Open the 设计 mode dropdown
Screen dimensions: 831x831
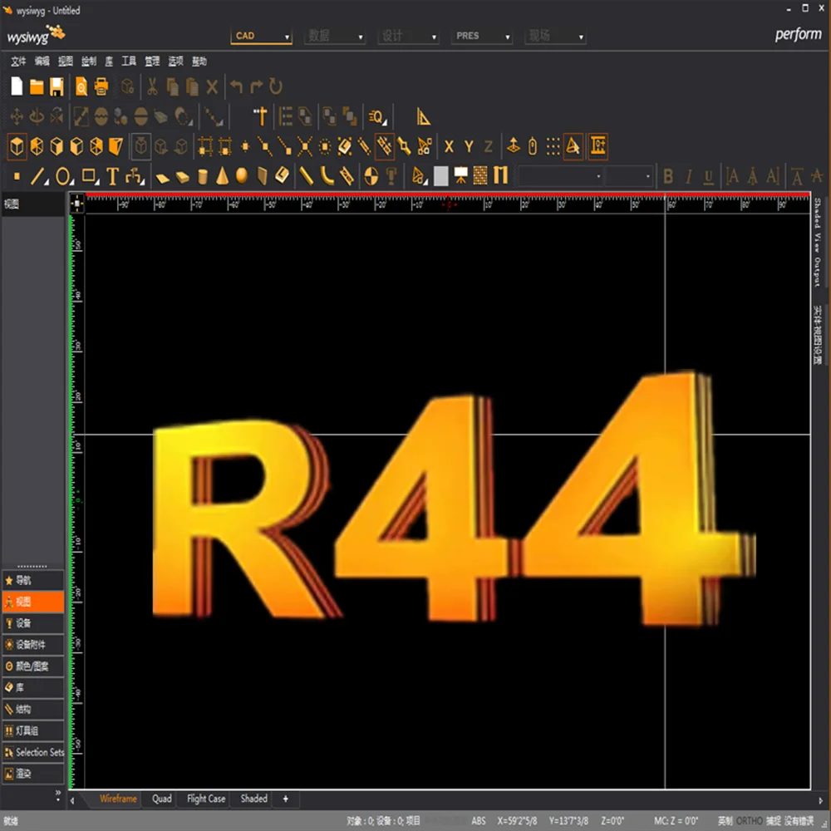pyautogui.click(x=408, y=36)
